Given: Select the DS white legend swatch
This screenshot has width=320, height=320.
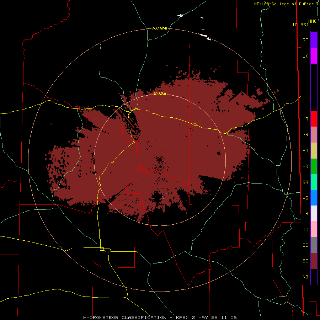Looking at the screenshot, I should point(314,213).
